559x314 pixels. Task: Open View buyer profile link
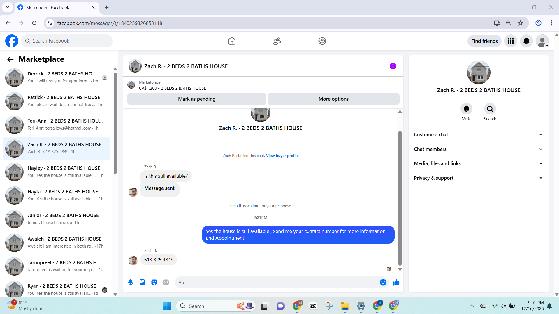click(282, 156)
